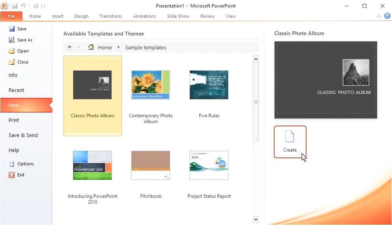Viewport: 392px width, 225px height.
Task: Click the Forward navigation arrow in templates
Action: pos(78,47)
